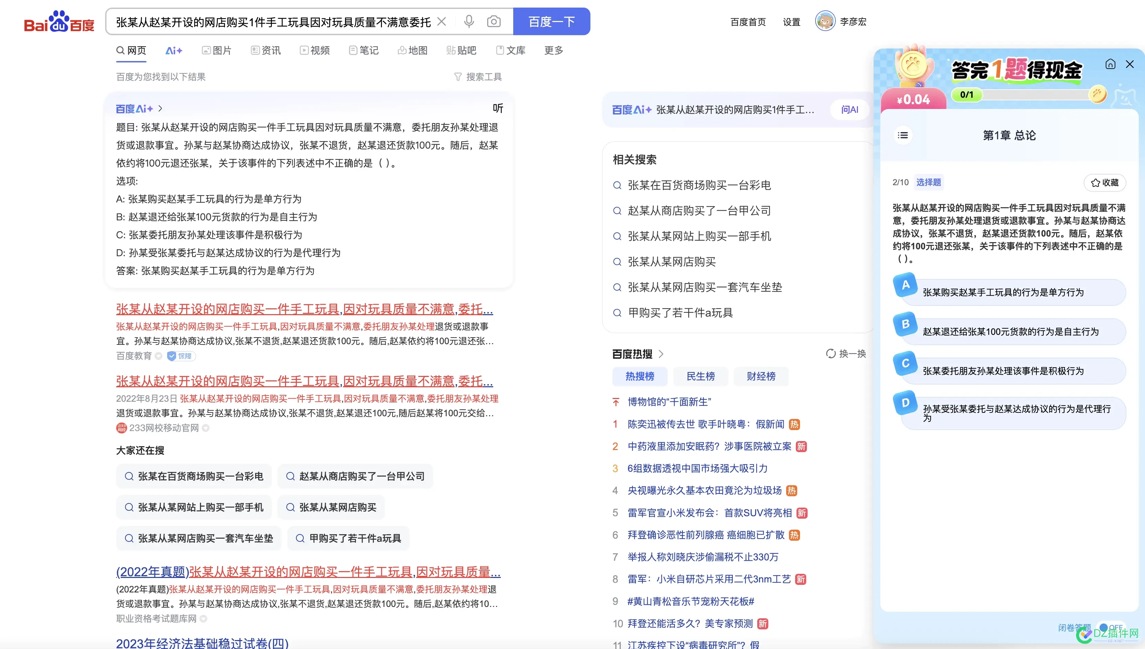Open the quiz panel home icon
Viewport: 1145px width, 649px height.
[x=1110, y=64]
